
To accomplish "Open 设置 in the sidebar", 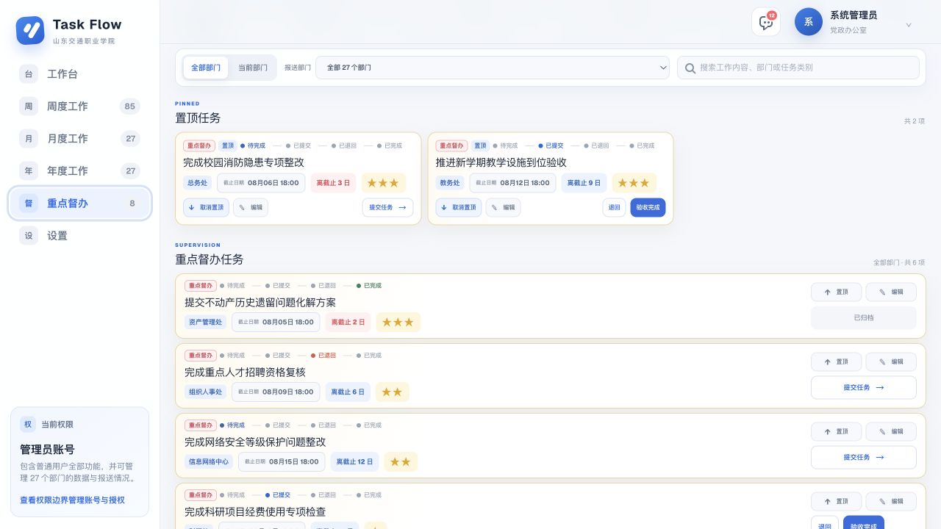I will pyautogui.click(x=79, y=236).
